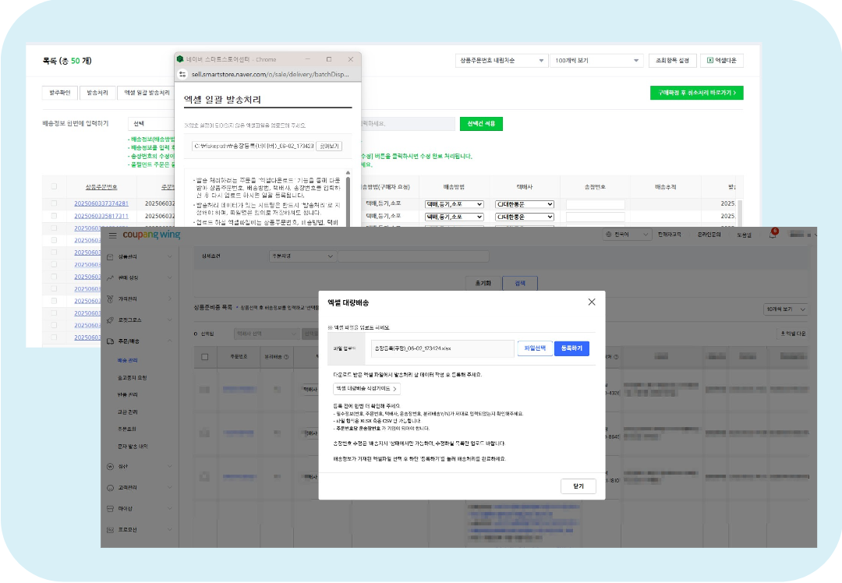
Task: Toggle the select-all checkbox in the Coupang order list
Action: click(x=204, y=356)
